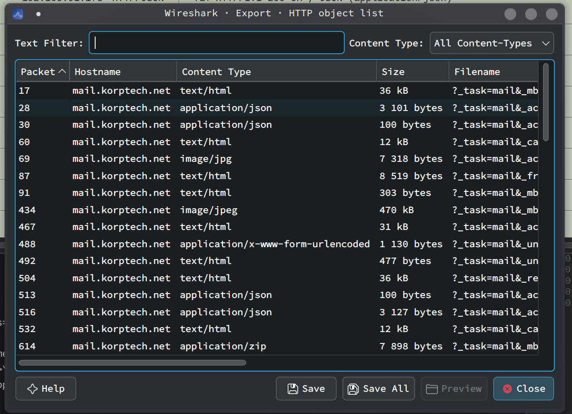Click the Content Type column header
The image size is (572, 414).
pos(277,72)
